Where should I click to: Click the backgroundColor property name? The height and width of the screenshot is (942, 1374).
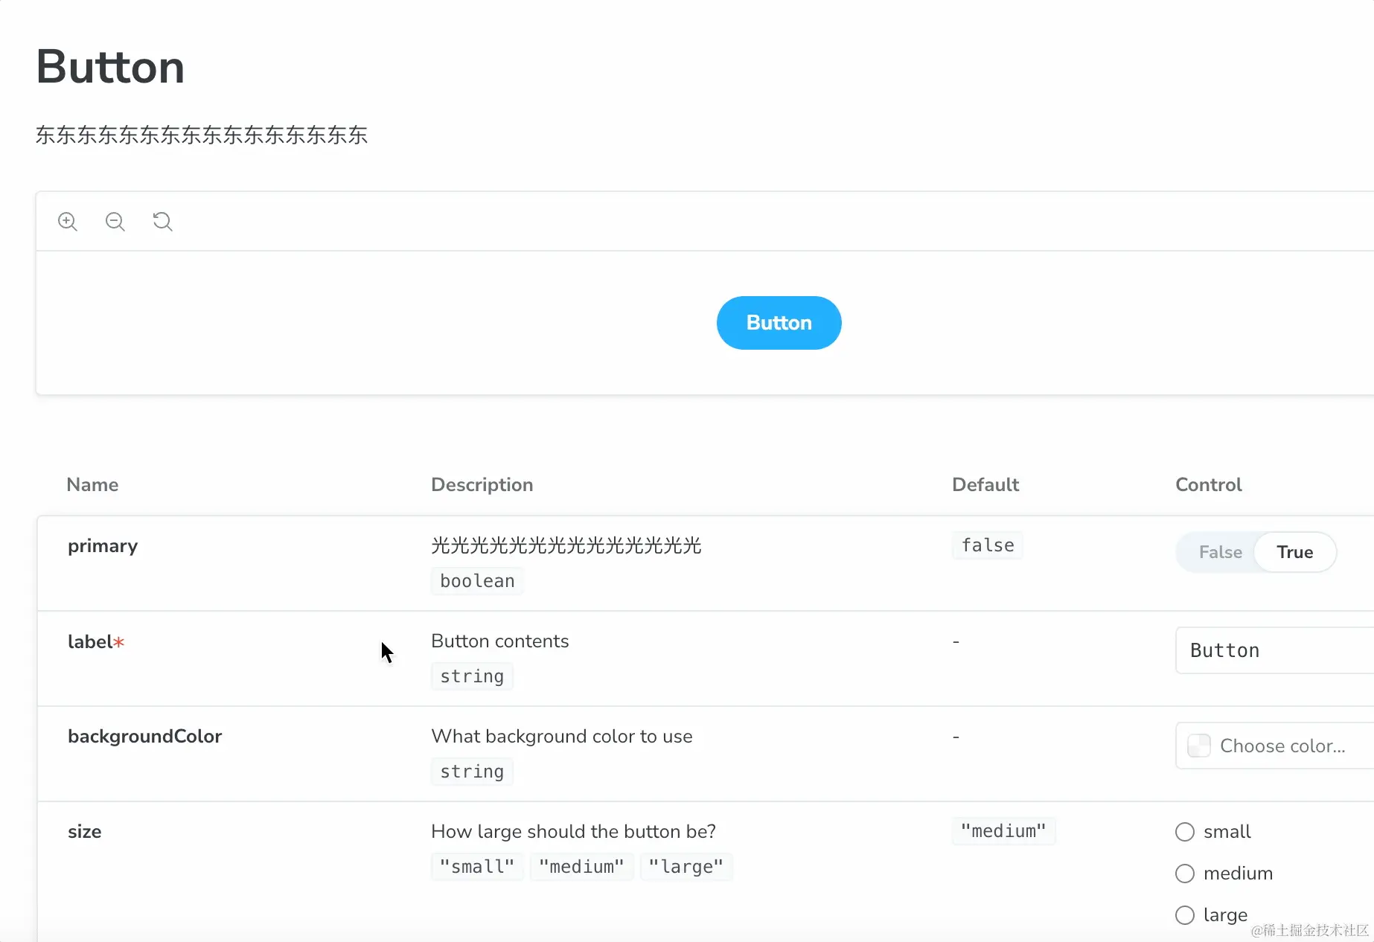(145, 737)
